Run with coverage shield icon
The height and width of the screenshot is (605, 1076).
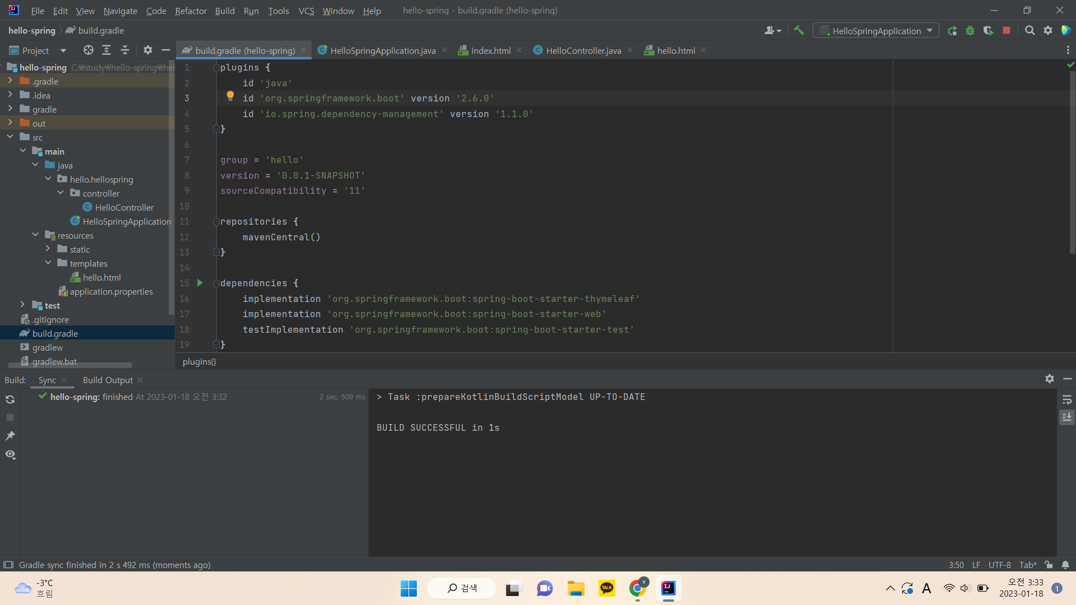pos(989,31)
